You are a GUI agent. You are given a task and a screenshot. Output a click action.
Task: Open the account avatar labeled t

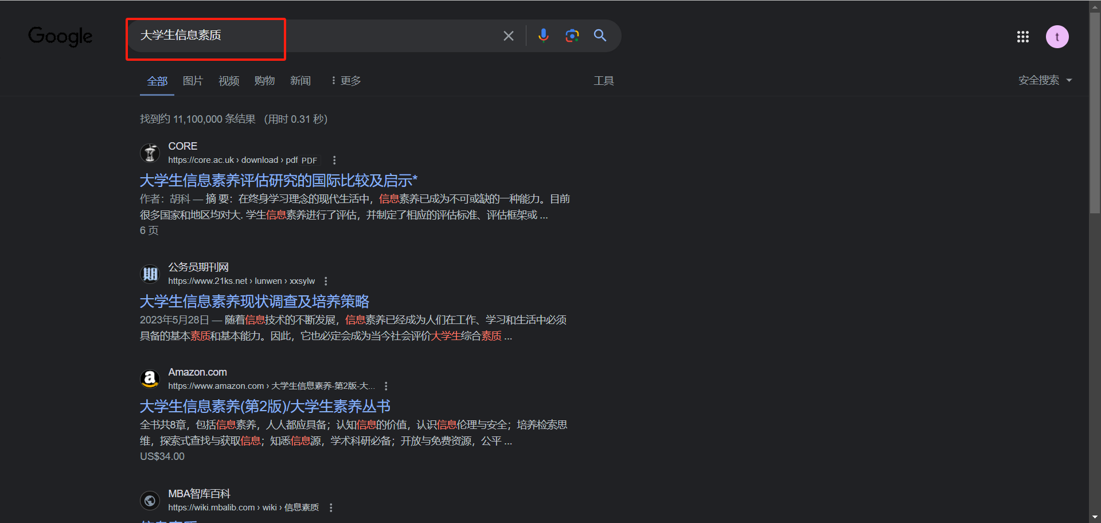point(1057,37)
